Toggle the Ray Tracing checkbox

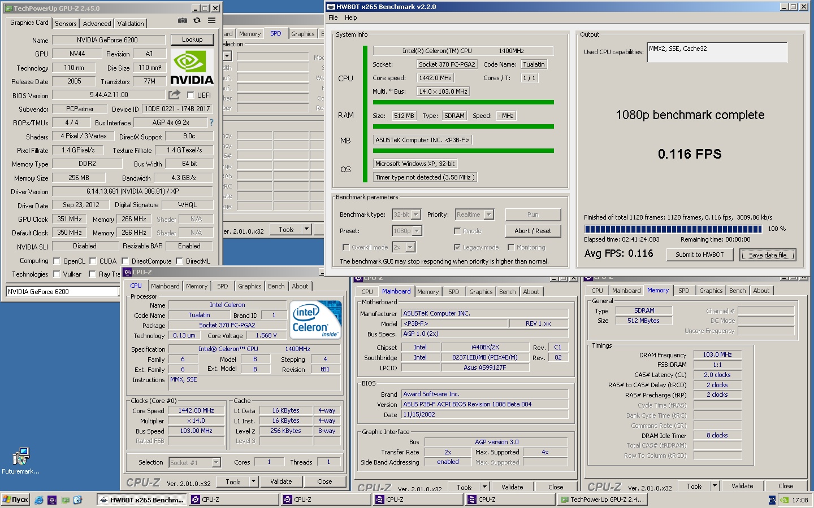click(x=92, y=274)
